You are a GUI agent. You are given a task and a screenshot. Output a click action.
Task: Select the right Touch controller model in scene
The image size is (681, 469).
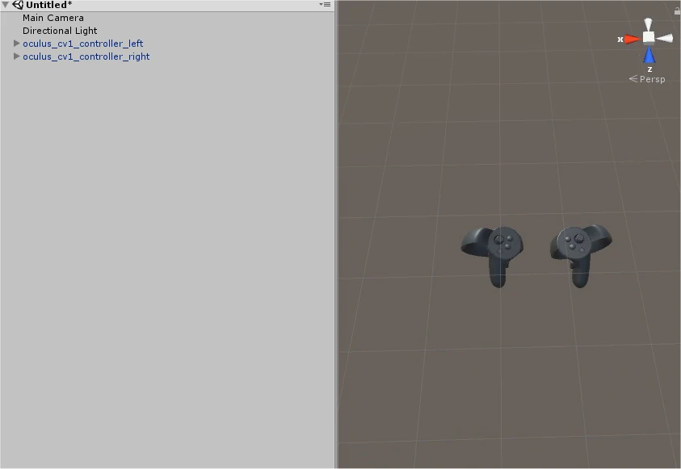[581, 255]
